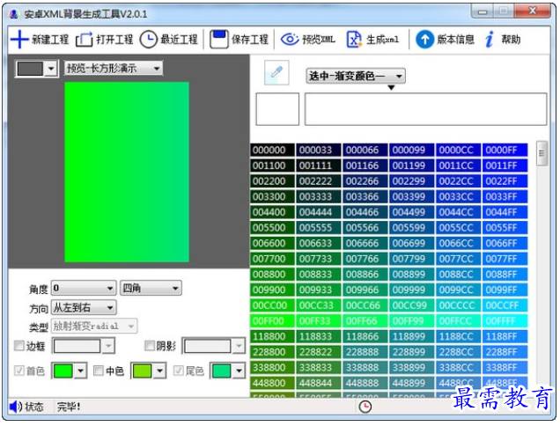Viewport: 560px width, 426px height.
Task: Open the 预览-长方形演示 preview dropdown
Action: click(114, 68)
